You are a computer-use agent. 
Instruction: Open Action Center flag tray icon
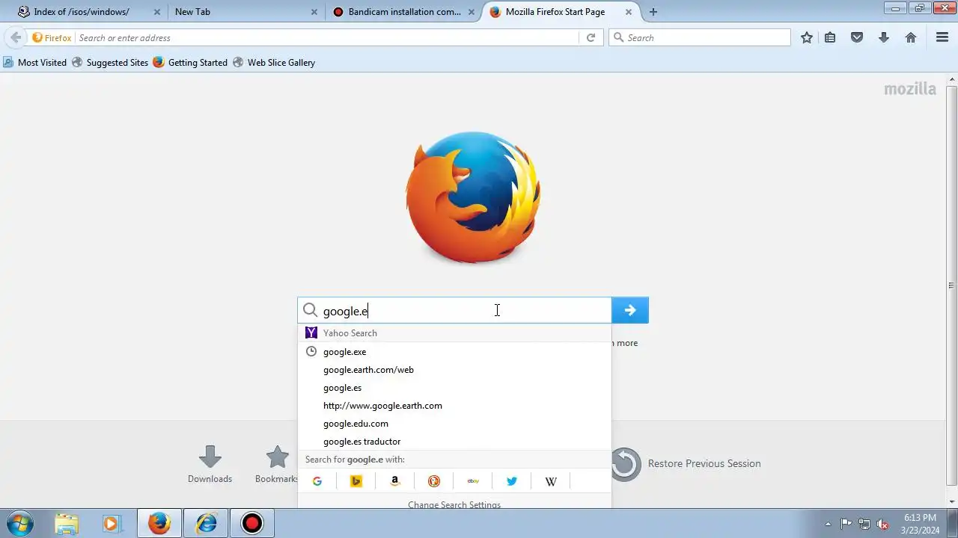pyautogui.click(x=846, y=524)
